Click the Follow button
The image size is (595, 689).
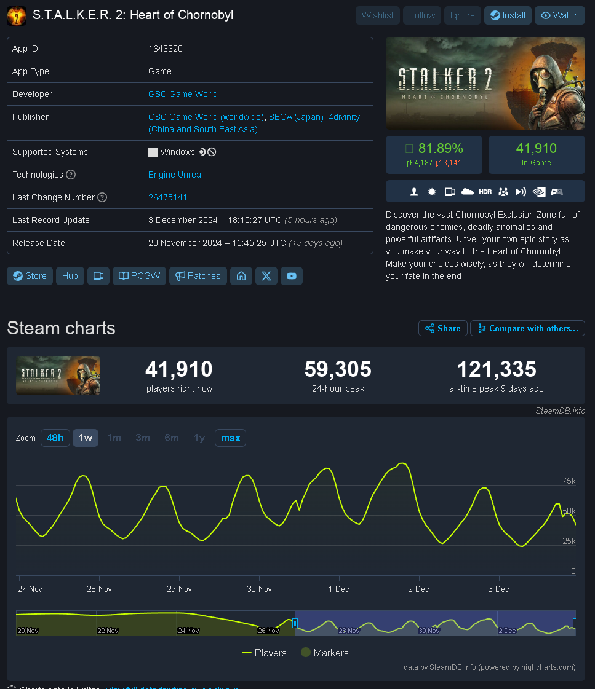[421, 15]
